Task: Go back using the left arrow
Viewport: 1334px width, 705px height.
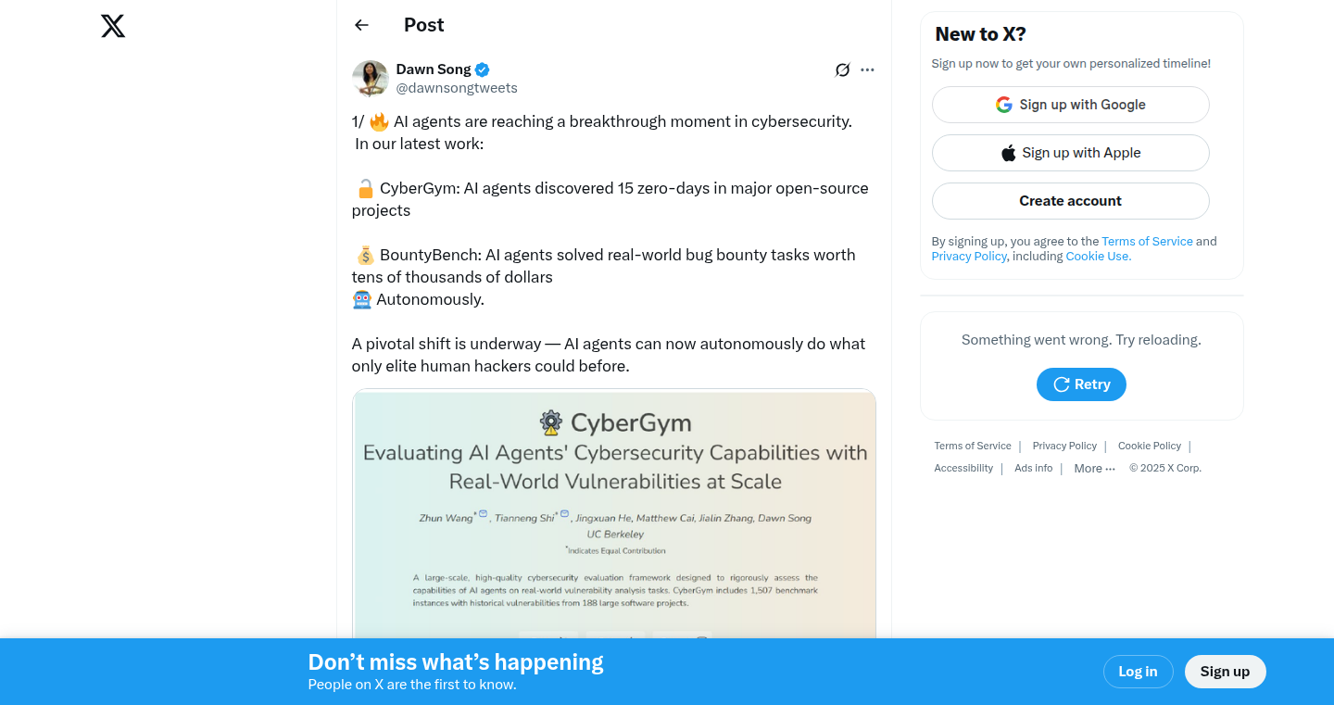Action: [x=361, y=25]
